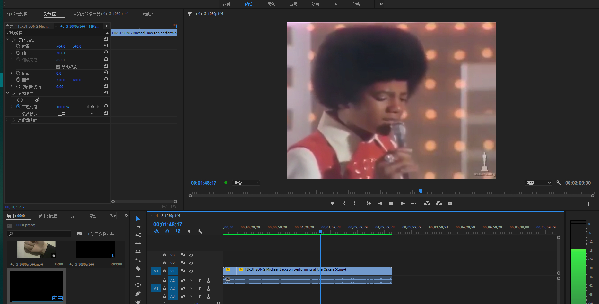Open the program monitor wrench settings

click(x=559, y=183)
